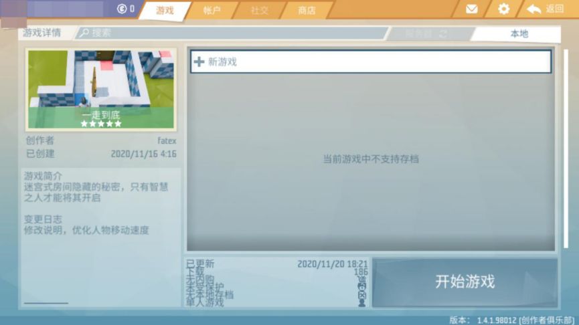Image resolution: width=579 pixels, height=325 pixels.
Task: Click the no-local-save crossed box icon
Action: point(362,295)
